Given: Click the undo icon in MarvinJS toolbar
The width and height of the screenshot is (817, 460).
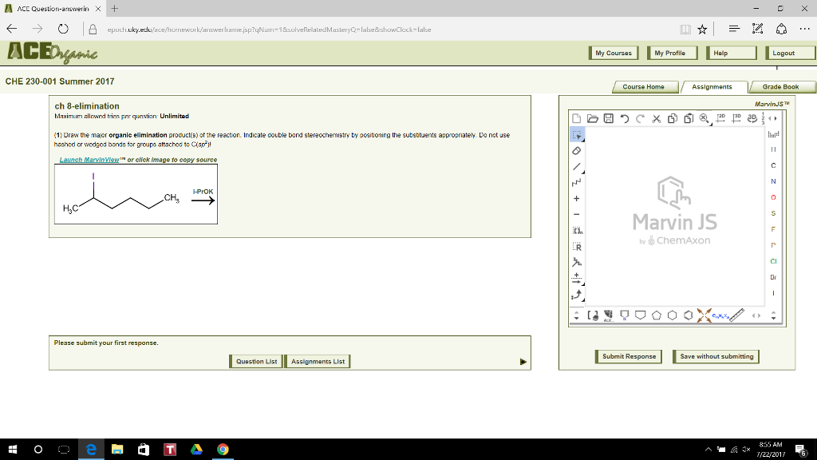Looking at the screenshot, I should tap(624, 119).
